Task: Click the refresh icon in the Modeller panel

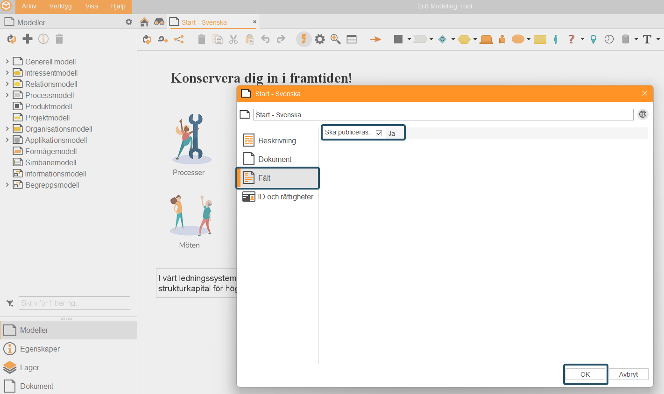Action: (11, 39)
